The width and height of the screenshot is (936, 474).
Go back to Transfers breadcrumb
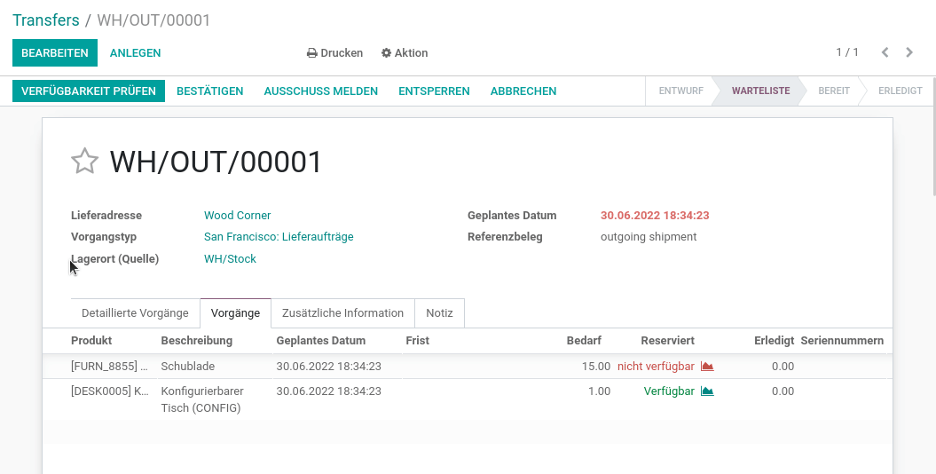(x=46, y=20)
